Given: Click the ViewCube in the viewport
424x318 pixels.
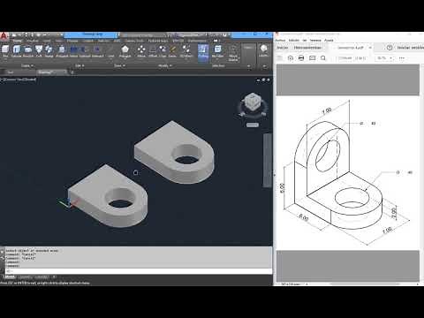Looking at the screenshot, I should pos(253,102).
